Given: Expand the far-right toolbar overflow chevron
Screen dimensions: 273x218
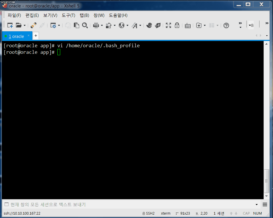Looking at the screenshot, I should pyautogui.click(x=267, y=23).
